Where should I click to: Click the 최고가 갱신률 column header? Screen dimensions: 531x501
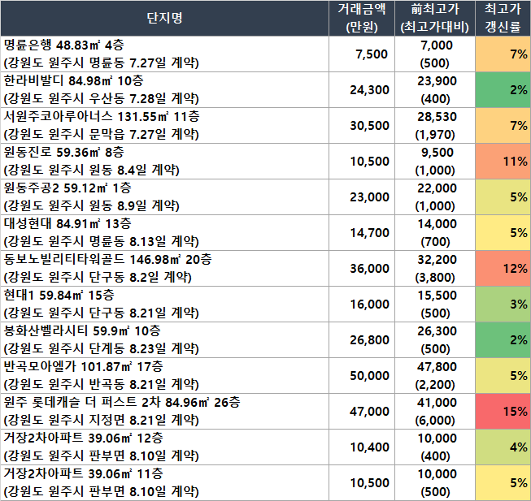point(503,18)
